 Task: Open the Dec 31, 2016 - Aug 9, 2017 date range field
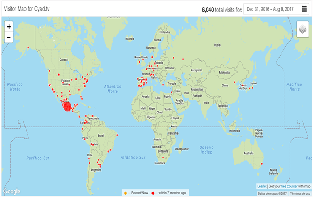click(x=276, y=9)
